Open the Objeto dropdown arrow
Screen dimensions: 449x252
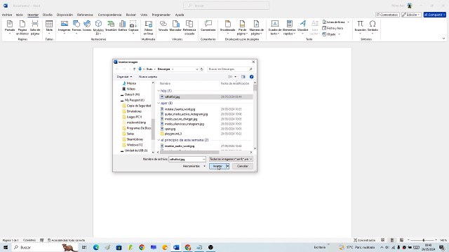[x=339, y=34]
